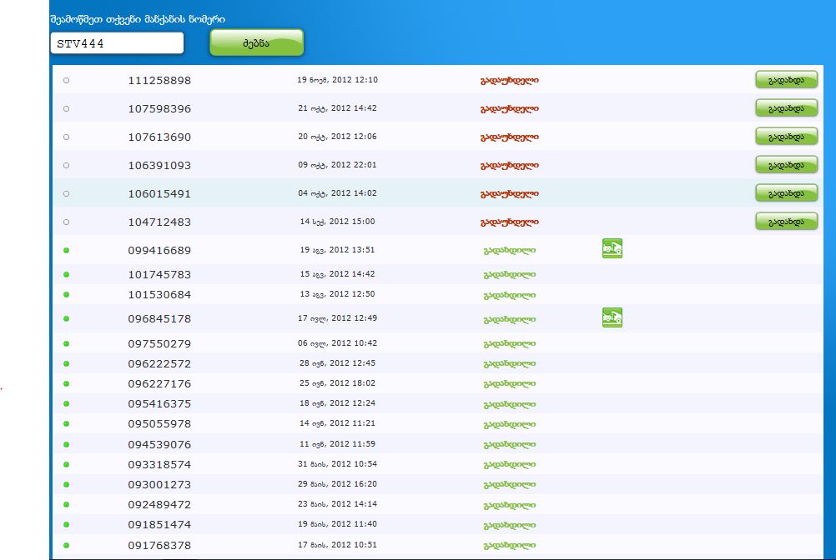Click fine number 094539076
Image resolution: width=836 pixels, height=560 pixels.
(159, 444)
